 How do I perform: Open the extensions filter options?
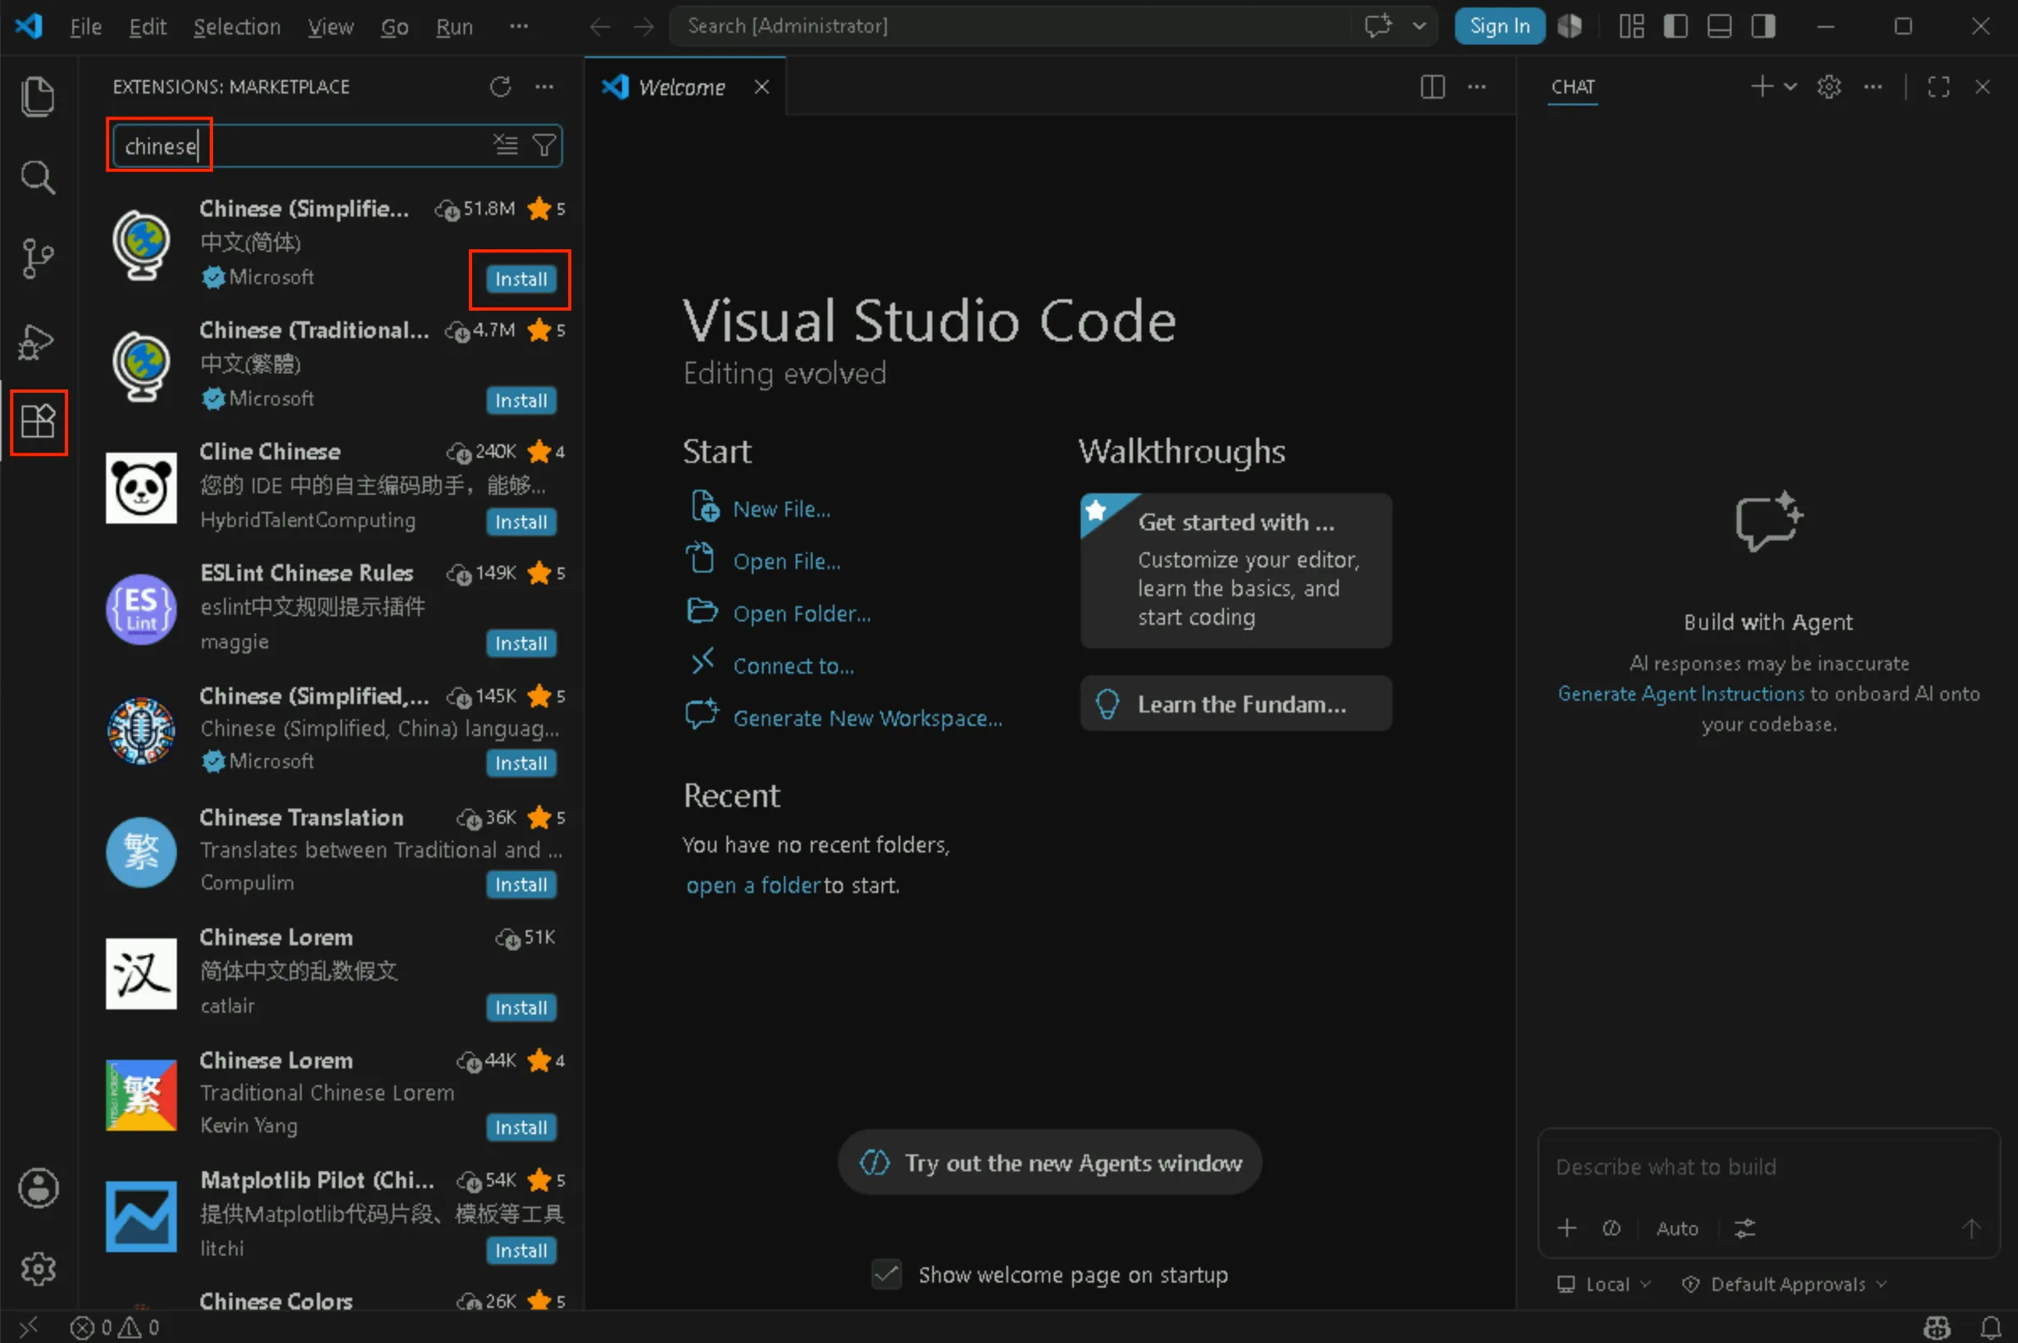[x=543, y=145]
